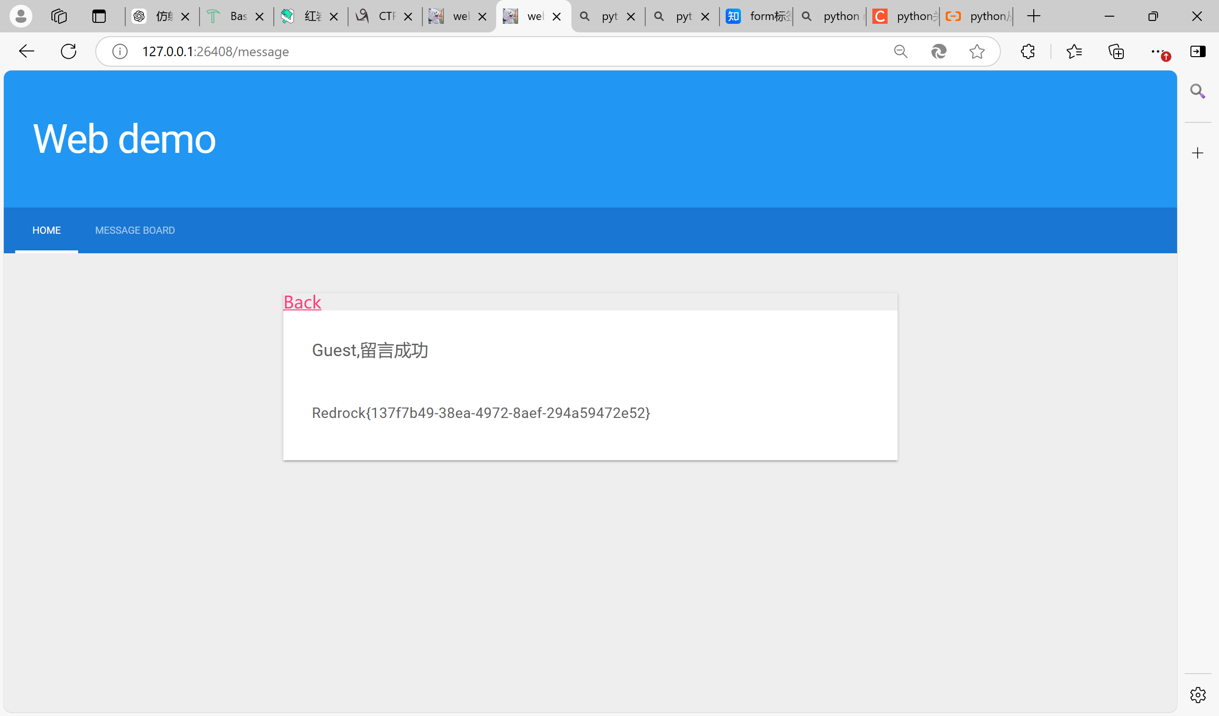Viewport: 1219px width, 716px height.
Task: Open sidebar search magnifier icon
Action: tap(1198, 91)
